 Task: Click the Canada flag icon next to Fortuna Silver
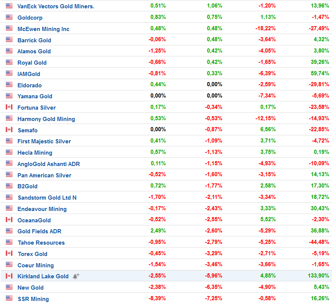(x=9, y=107)
